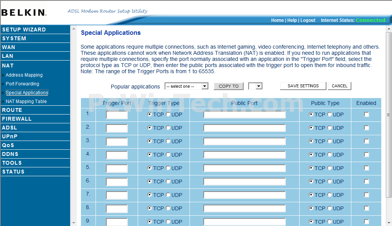Select UDP trigger type for row 7
This screenshot has height=226, width=392.
click(168, 195)
